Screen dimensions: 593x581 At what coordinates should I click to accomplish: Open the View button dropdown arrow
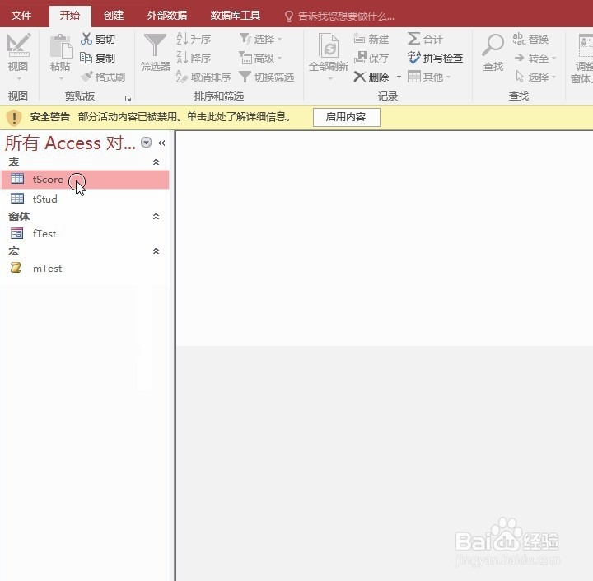(x=19, y=79)
